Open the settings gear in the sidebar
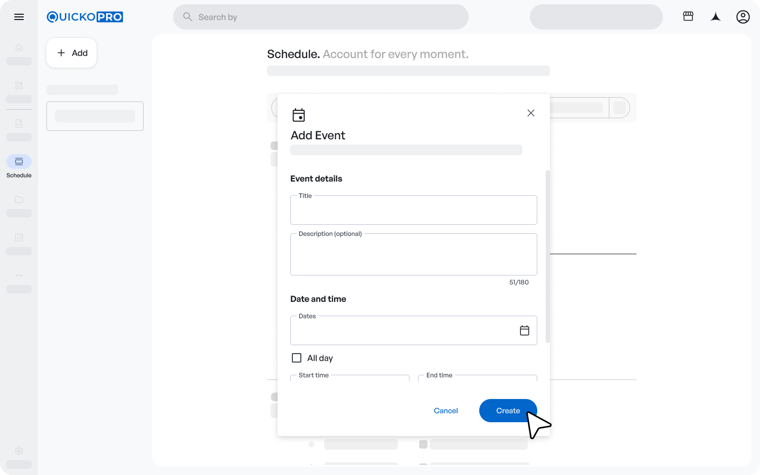 pos(19,451)
